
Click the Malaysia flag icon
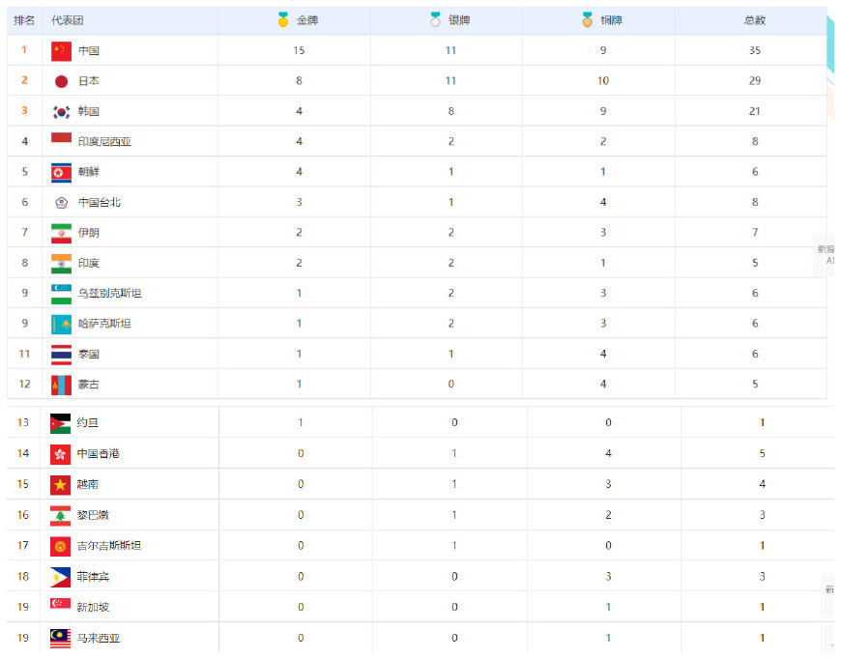[x=60, y=638]
